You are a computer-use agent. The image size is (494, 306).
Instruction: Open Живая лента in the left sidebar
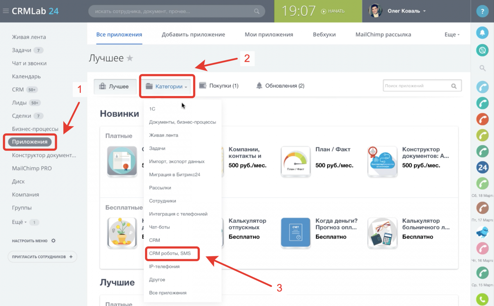(29, 37)
